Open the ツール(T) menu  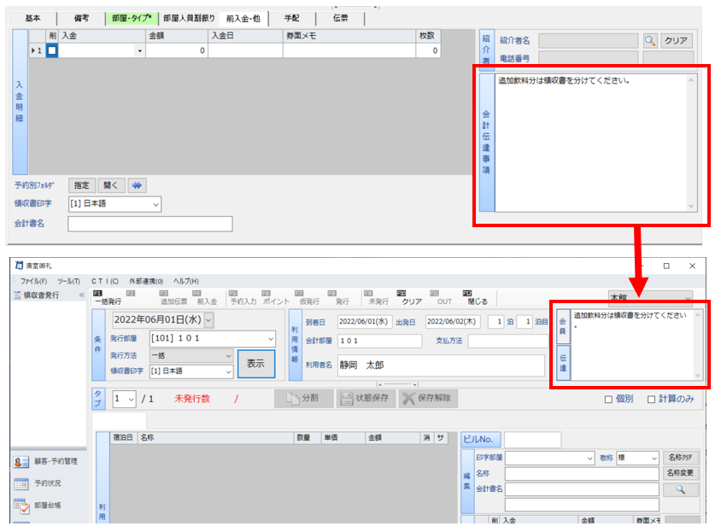[68, 281]
